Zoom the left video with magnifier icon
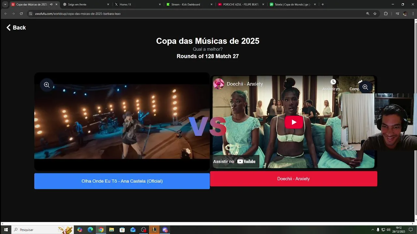Screen dimensions: 417x234 point(47,85)
